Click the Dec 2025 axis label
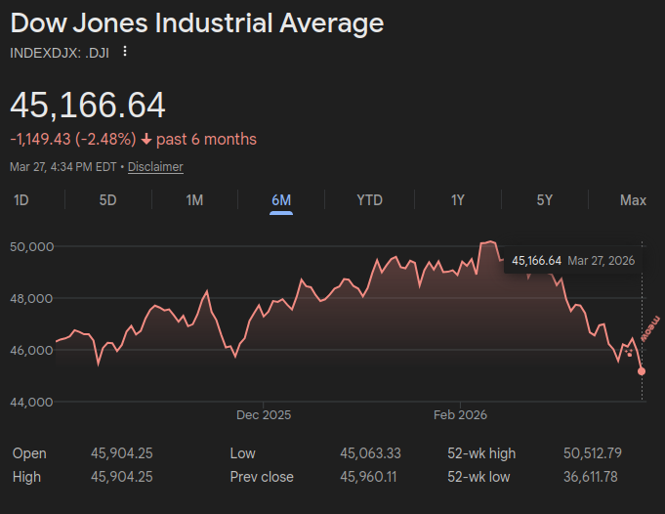The image size is (665, 514). 264,414
